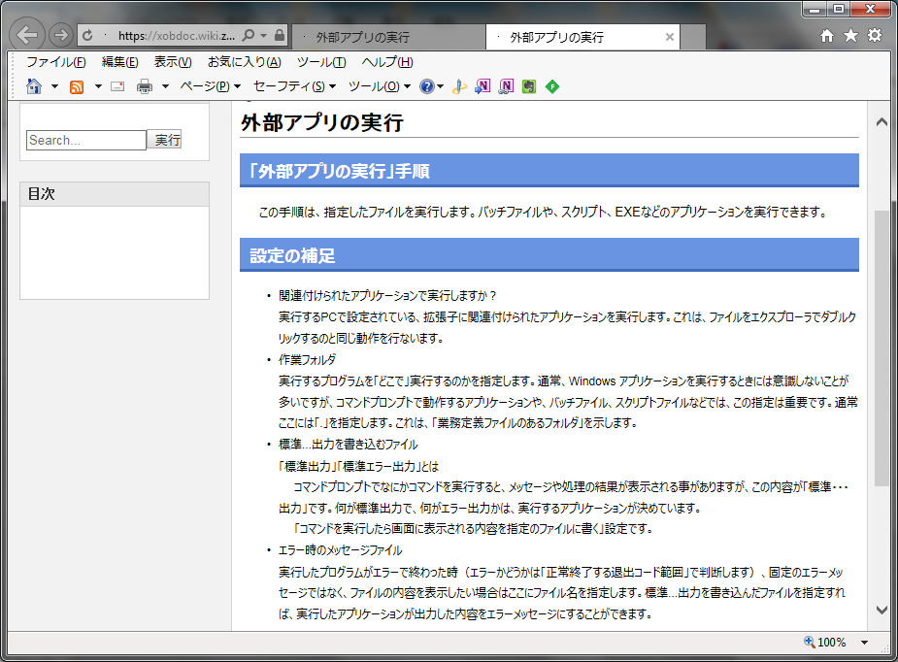The height and width of the screenshot is (662, 898).
Task: Open the ファイル(F) menu
Action: [x=56, y=62]
